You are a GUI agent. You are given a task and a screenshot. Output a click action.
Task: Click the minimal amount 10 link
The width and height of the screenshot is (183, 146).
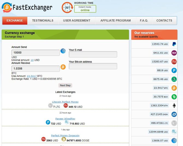click(32, 60)
